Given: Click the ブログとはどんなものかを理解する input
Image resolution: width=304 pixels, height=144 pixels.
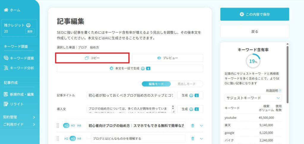Looking at the screenshot, I should coord(138,138).
